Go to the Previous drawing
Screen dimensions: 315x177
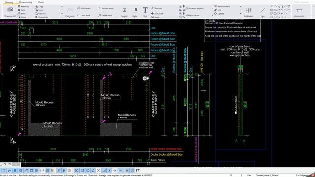pyautogui.click(x=23, y=6)
